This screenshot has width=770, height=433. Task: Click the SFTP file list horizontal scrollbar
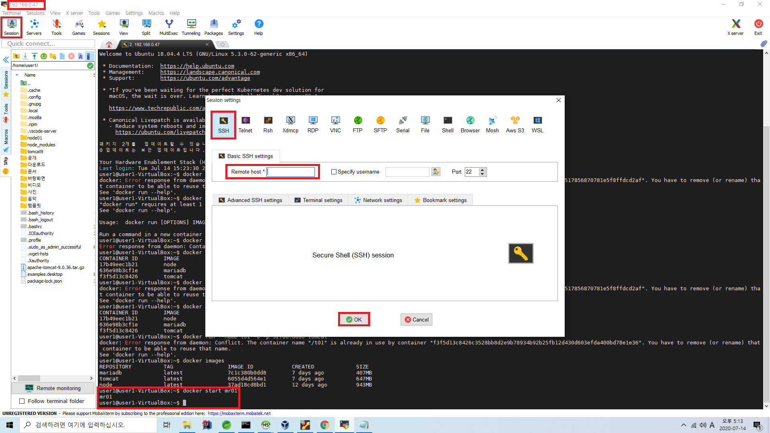(53, 378)
